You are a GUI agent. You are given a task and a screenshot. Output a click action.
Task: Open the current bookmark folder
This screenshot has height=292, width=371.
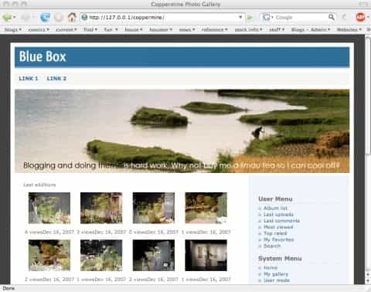[x=66, y=29]
